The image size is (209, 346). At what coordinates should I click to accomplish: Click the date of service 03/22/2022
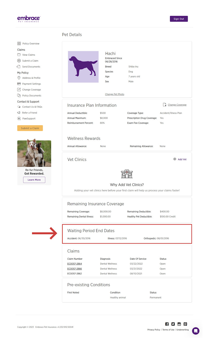point(136,264)
